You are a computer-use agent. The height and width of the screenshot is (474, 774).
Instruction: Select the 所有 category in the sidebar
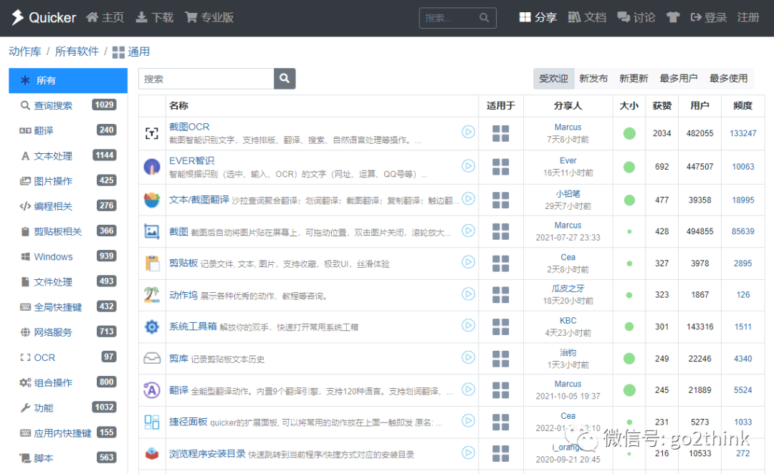tap(68, 80)
